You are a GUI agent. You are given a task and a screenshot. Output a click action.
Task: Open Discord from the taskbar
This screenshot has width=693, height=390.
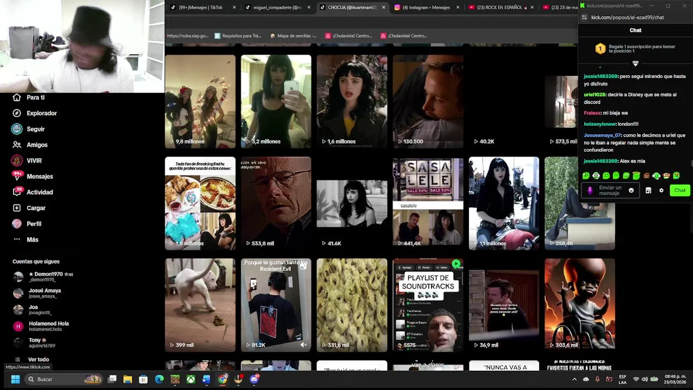[x=254, y=379]
